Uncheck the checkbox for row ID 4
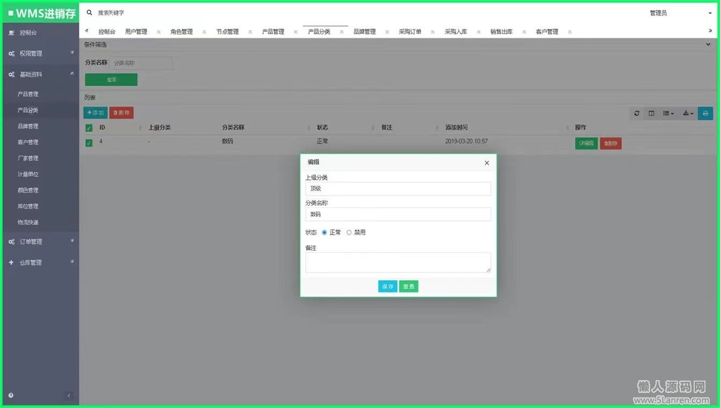This screenshot has width=720, height=408. 89,143
